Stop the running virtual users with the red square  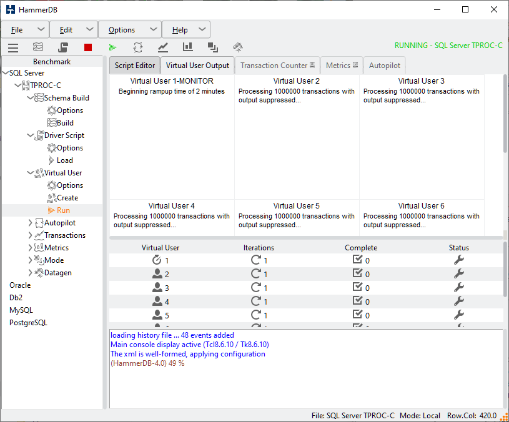(x=88, y=47)
